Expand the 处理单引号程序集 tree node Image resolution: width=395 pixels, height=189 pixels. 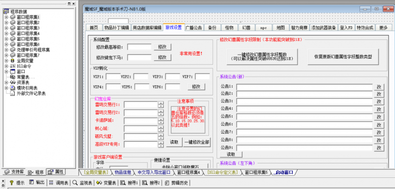pos(6,50)
